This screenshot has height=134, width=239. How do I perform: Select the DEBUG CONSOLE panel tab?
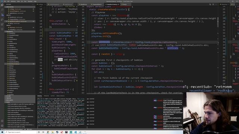60,96
